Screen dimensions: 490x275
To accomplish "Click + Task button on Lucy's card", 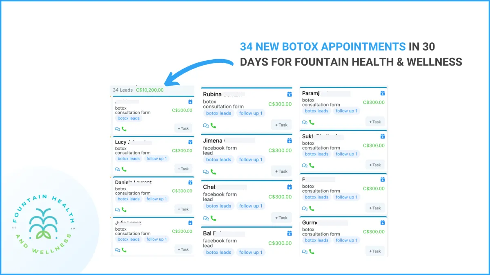I will click(x=183, y=169).
